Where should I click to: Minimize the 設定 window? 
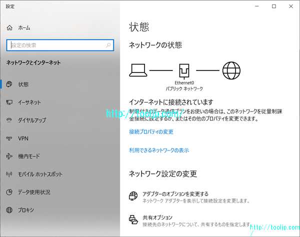[x=257, y=6]
